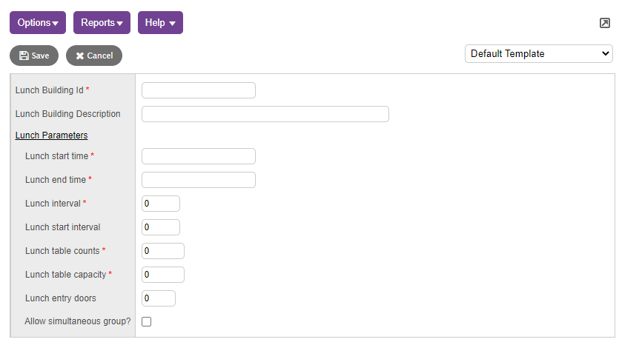Click the Lunch interval number field
The width and height of the screenshot is (619, 345).
tap(161, 204)
